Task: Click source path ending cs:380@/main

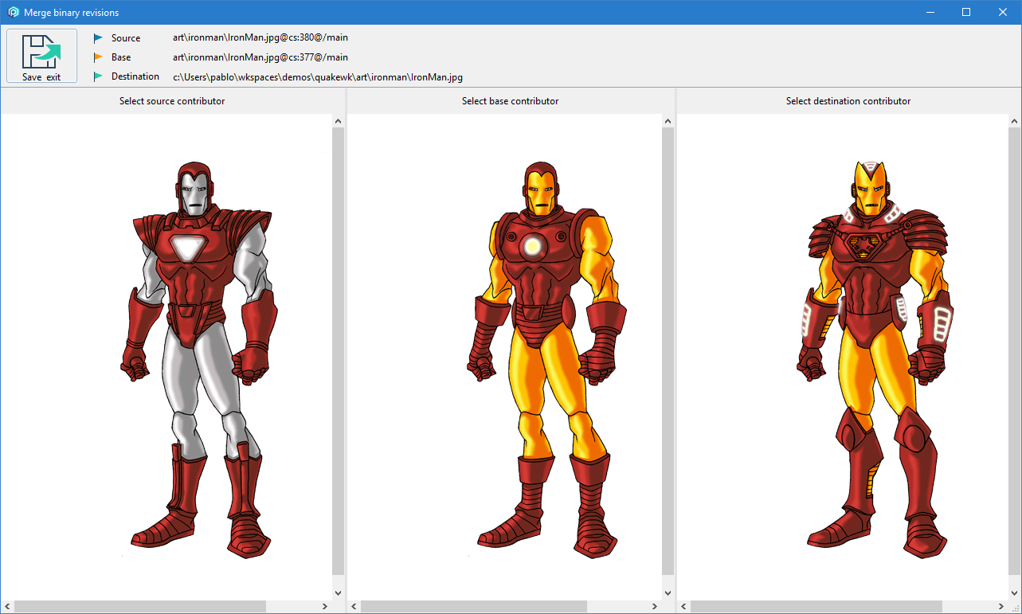Action: coord(260,37)
